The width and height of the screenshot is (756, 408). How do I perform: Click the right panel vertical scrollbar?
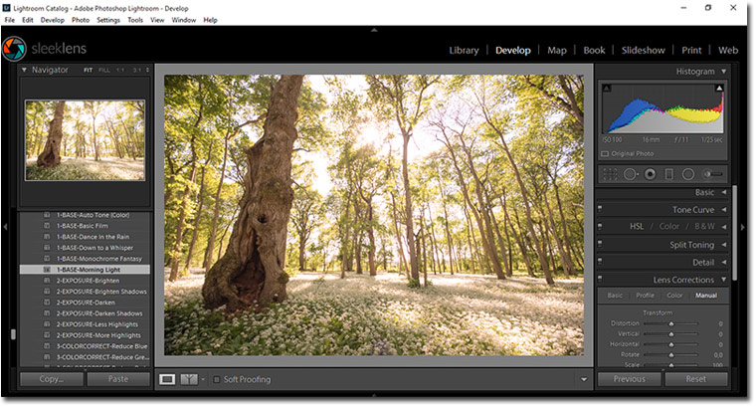click(734, 232)
